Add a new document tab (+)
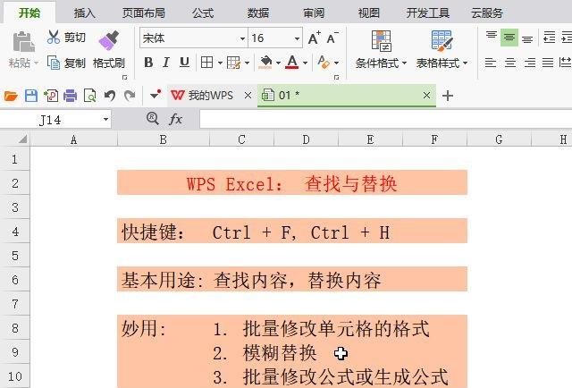The height and width of the screenshot is (388, 572). [448, 96]
